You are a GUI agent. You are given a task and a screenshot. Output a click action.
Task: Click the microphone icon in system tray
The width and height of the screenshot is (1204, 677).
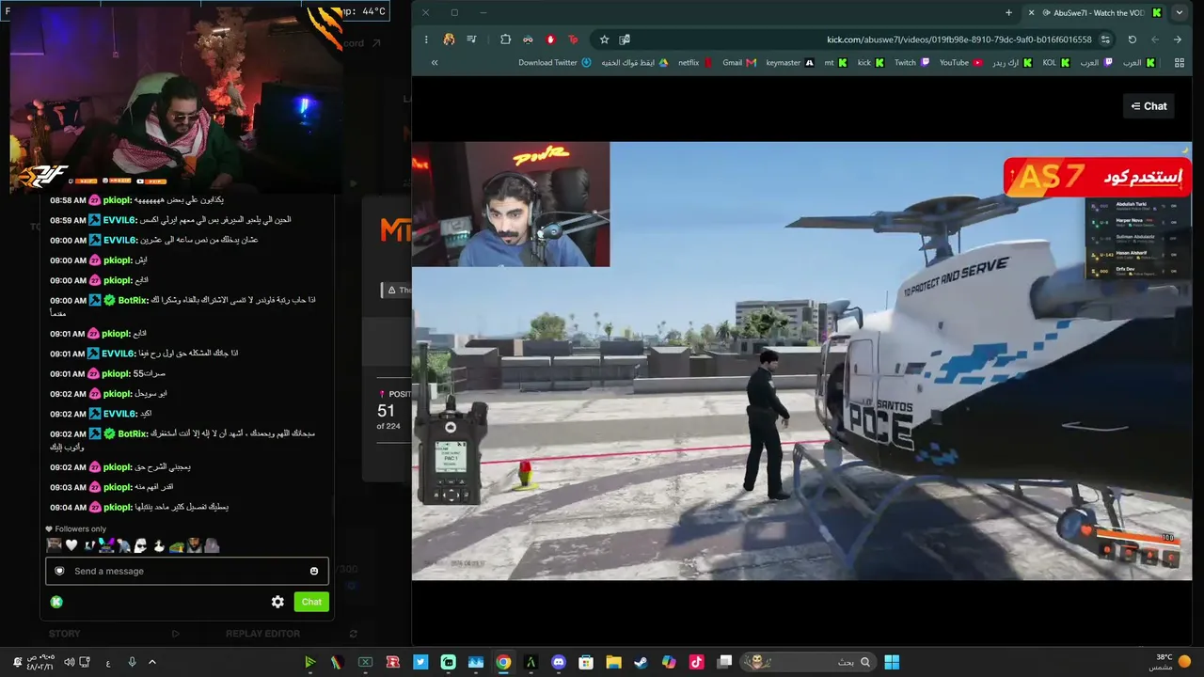pyautogui.click(x=132, y=662)
